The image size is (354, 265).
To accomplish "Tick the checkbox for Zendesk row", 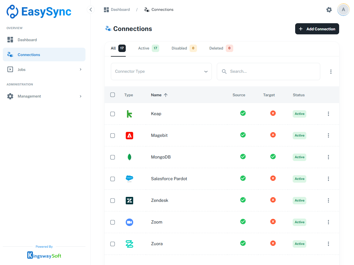I will (112, 200).
